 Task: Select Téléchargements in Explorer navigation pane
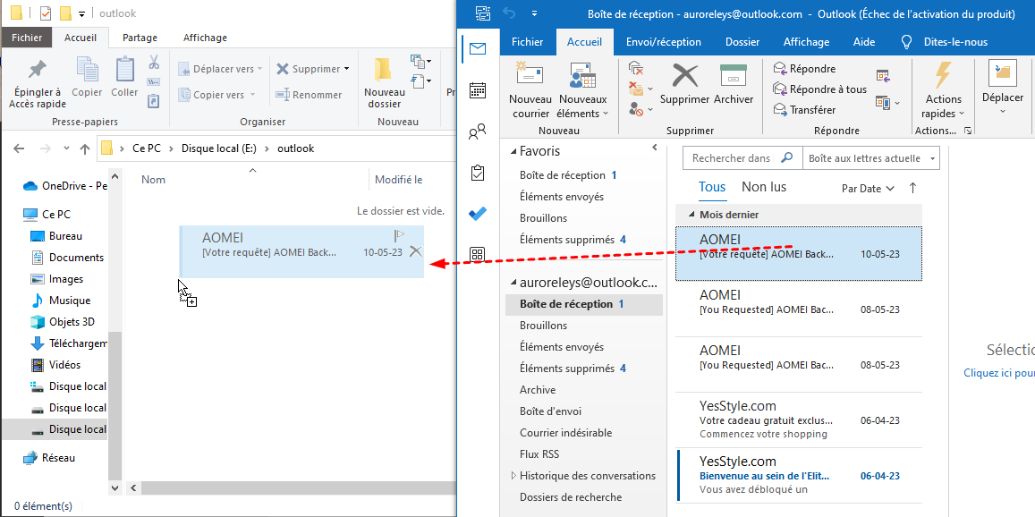tap(69, 343)
